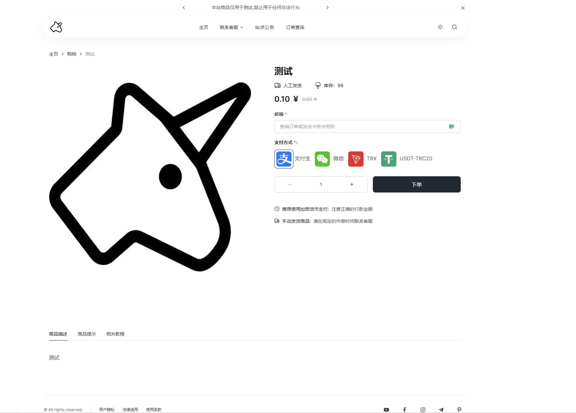Decrease quantity with minus button
The width and height of the screenshot is (576, 413).
pyautogui.click(x=290, y=184)
